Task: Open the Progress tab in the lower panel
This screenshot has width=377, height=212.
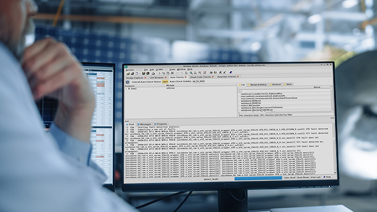Action: [161, 124]
